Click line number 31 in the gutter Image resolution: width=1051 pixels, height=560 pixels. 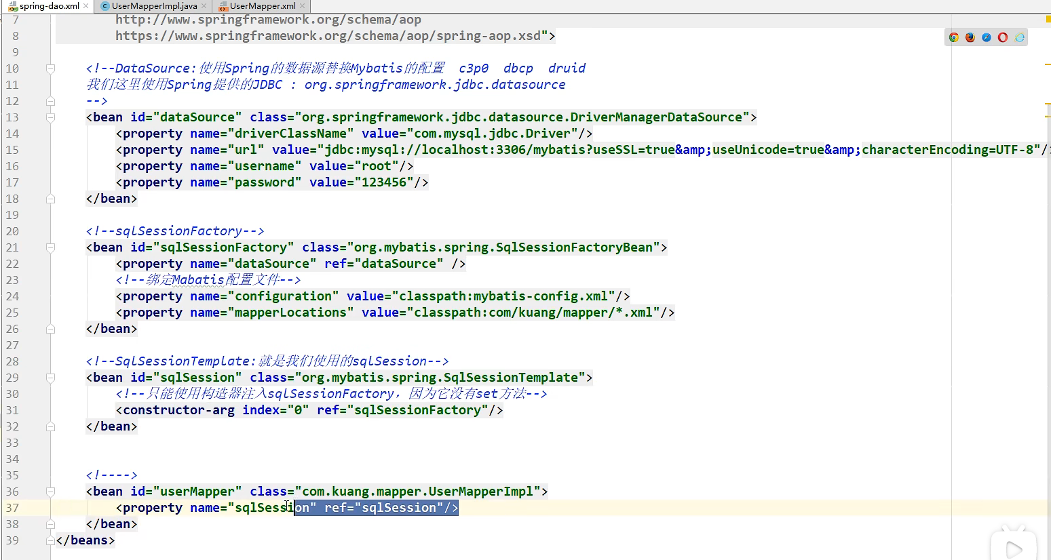[12, 410]
